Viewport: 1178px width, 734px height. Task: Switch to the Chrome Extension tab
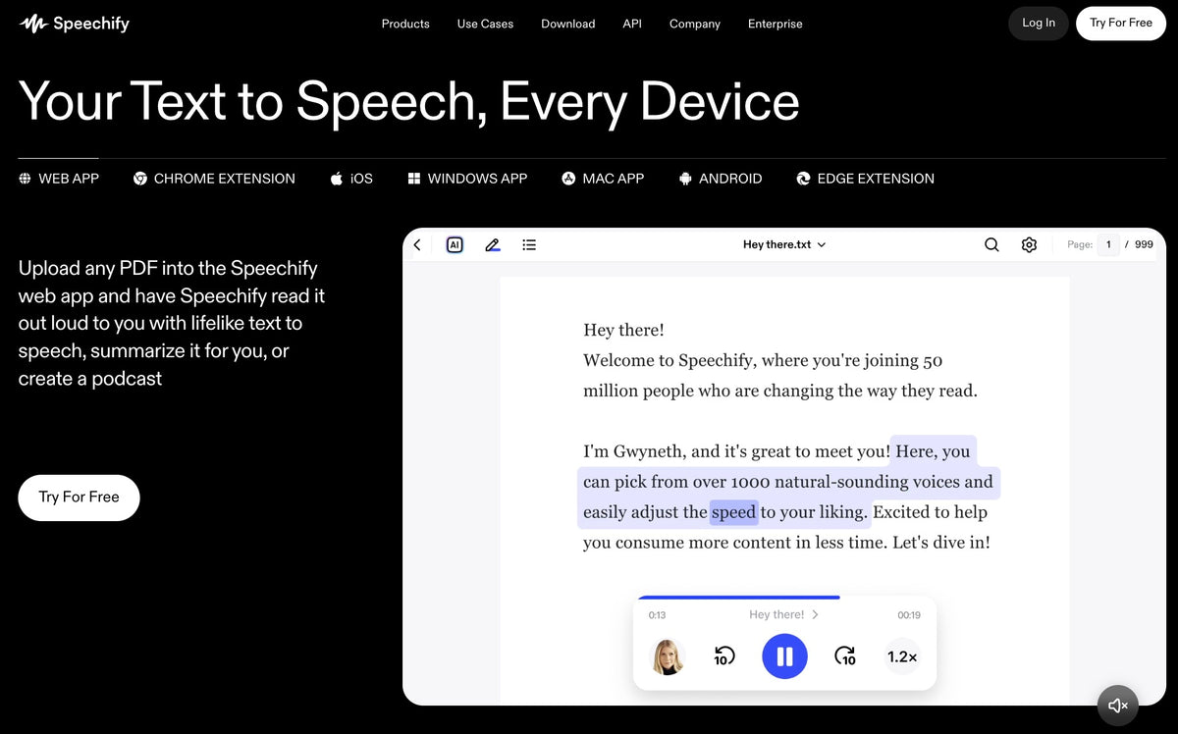(x=214, y=179)
